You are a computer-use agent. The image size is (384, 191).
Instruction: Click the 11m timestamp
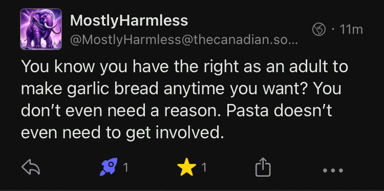pyautogui.click(x=351, y=30)
